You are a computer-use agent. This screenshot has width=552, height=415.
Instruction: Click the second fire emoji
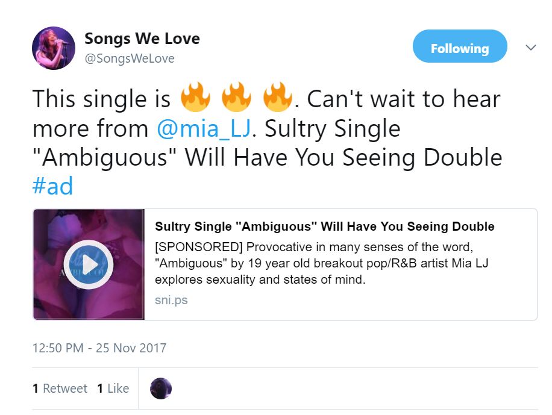[236, 97]
